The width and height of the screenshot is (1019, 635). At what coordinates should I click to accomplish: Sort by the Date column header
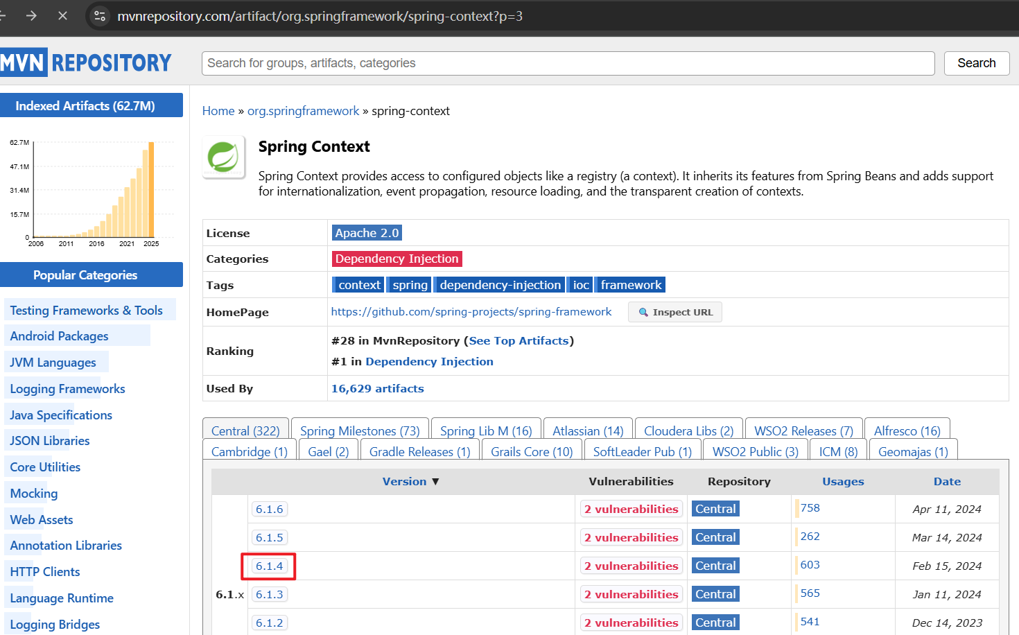[947, 481]
